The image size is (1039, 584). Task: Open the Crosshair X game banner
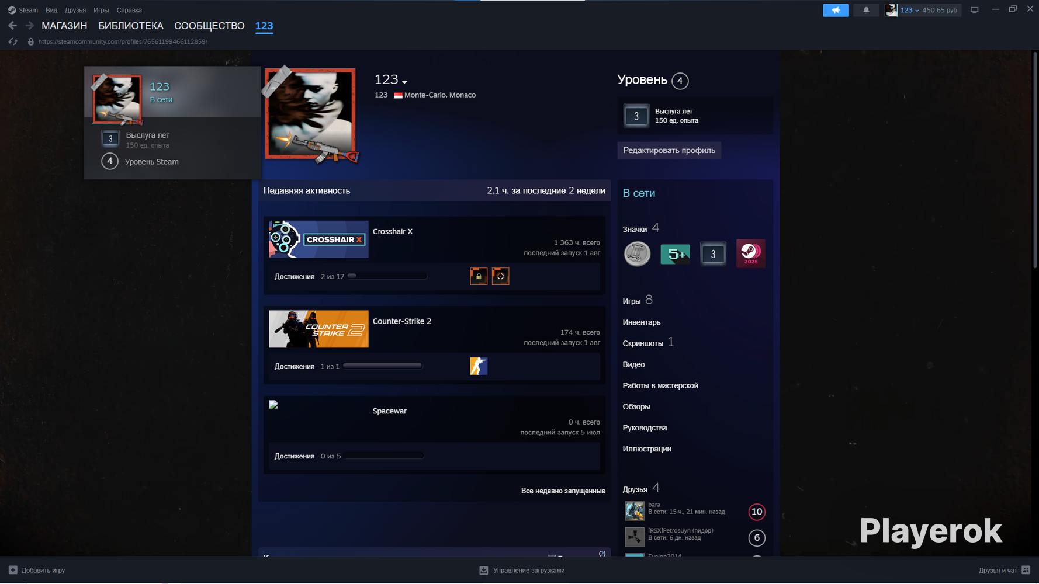coord(318,239)
